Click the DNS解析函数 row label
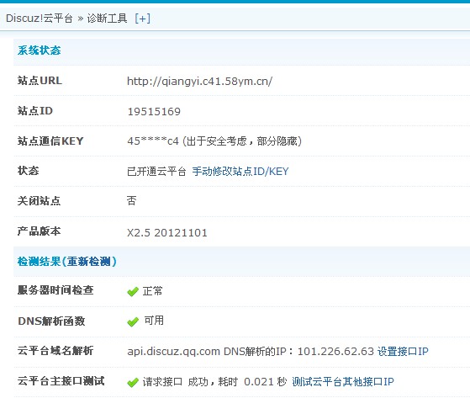The image size is (470, 398). point(51,321)
